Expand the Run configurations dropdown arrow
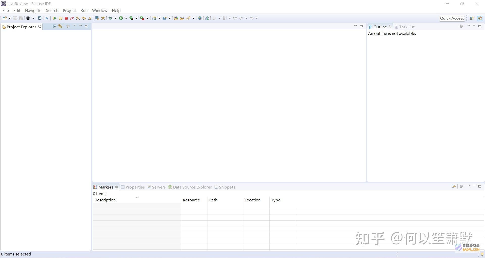 (x=126, y=18)
